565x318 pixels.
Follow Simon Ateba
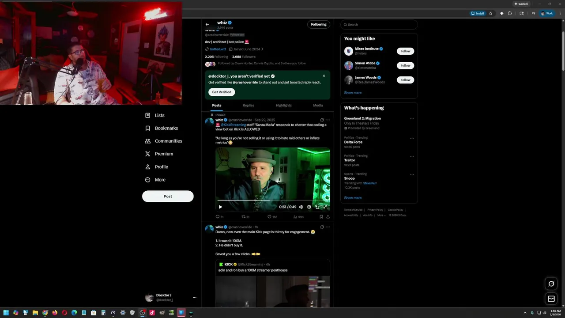point(405,65)
